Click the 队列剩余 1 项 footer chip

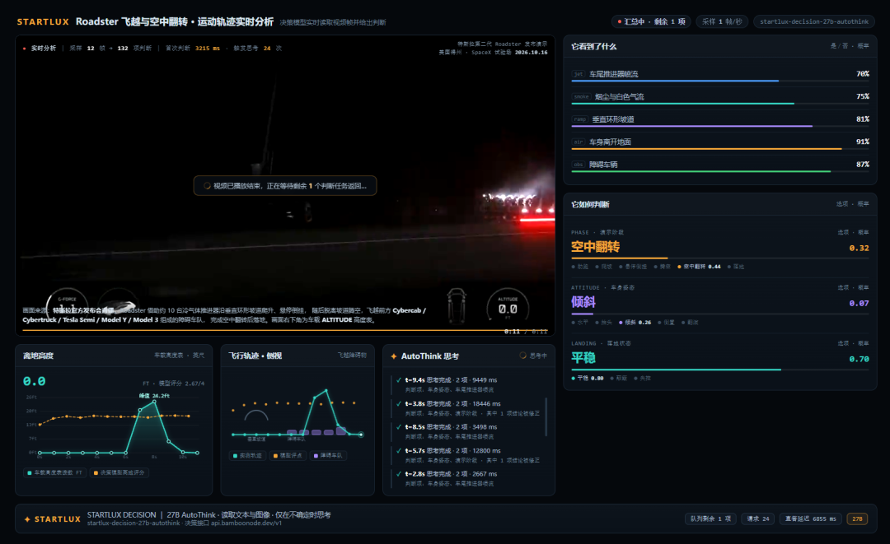pyautogui.click(x=710, y=519)
